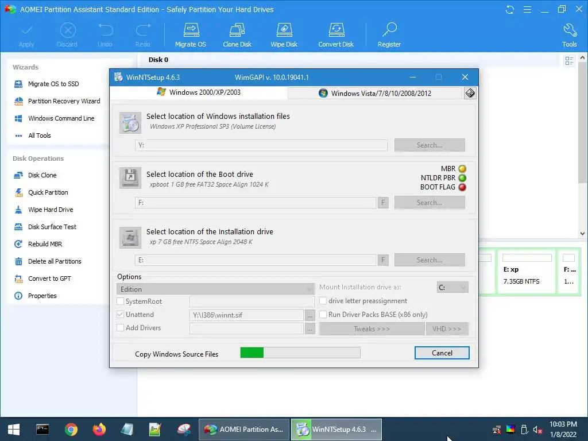Toggle the disk view layout icon
588x441 pixels.
pyautogui.click(x=569, y=61)
